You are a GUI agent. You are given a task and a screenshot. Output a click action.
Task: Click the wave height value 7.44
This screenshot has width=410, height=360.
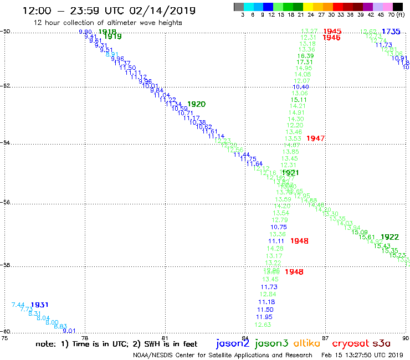click(18, 305)
